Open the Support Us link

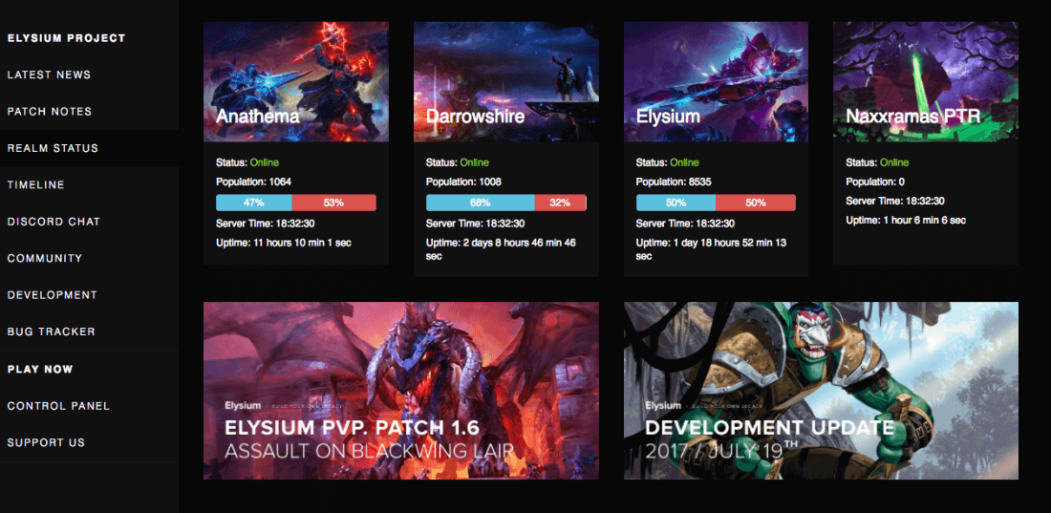(x=46, y=442)
